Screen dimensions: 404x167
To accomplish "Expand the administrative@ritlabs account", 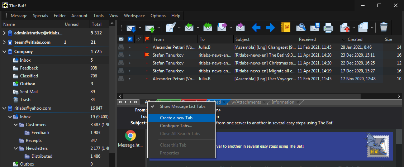I will click(4, 33).
